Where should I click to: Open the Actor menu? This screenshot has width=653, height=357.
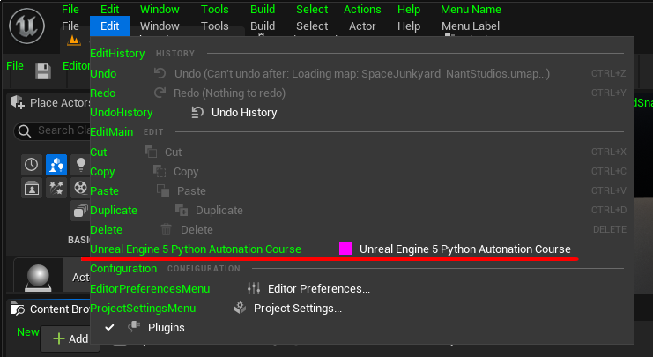click(362, 26)
